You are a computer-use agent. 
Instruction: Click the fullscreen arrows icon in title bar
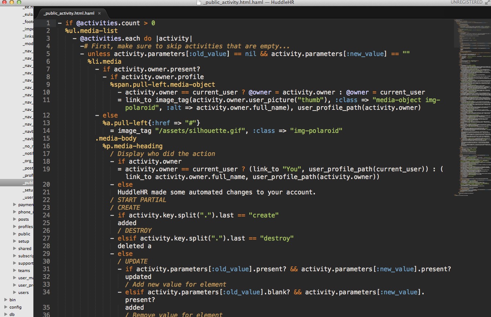[x=487, y=2]
